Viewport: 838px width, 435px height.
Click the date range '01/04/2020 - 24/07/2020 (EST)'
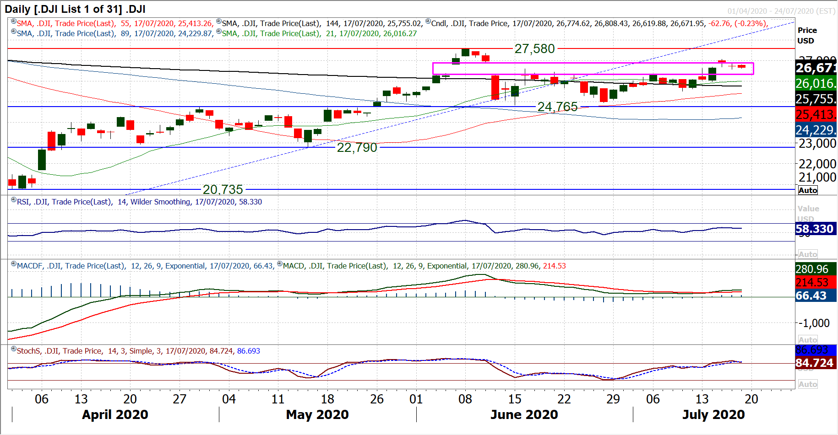click(781, 11)
